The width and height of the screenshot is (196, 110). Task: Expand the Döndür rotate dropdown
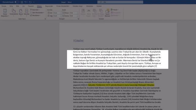click(115, 16)
